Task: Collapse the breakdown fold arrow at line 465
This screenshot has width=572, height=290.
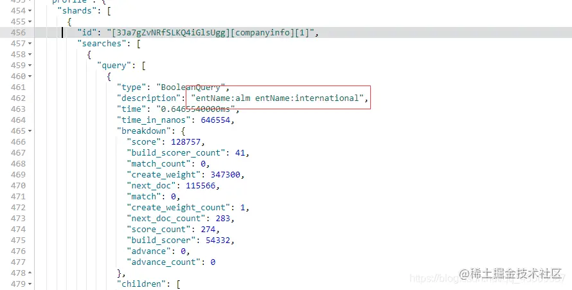Action: click(30, 131)
